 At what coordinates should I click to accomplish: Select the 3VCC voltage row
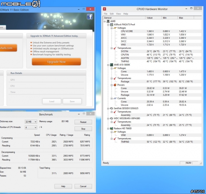(x=161, y=41)
